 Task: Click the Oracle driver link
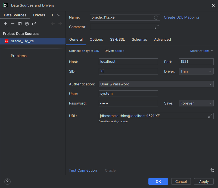pyautogui.click(x=120, y=51)
